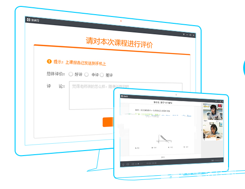Click the icon right of the microphone icon

[x=128, y=164]
